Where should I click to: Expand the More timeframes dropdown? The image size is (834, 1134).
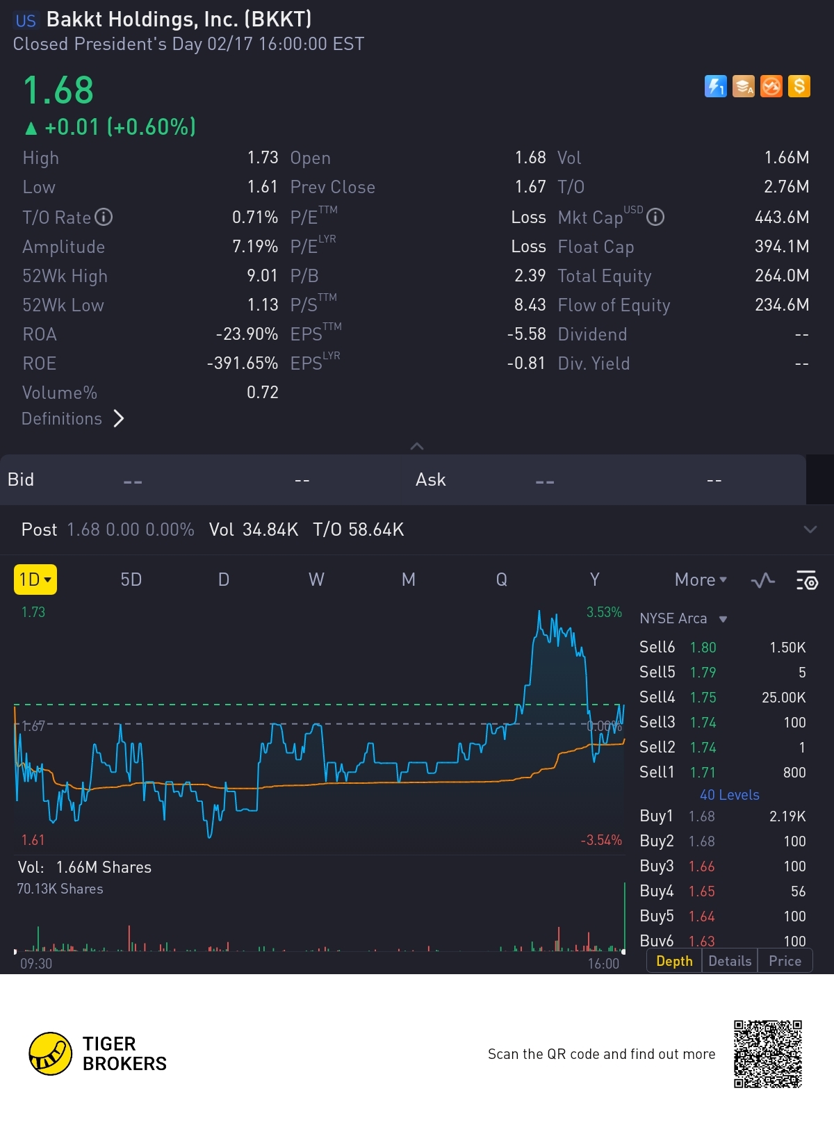click(x=701, y=580)
